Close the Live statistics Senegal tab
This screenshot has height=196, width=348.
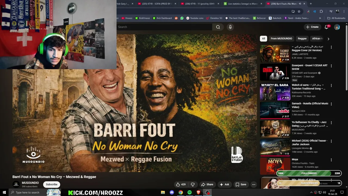[261, 4]
